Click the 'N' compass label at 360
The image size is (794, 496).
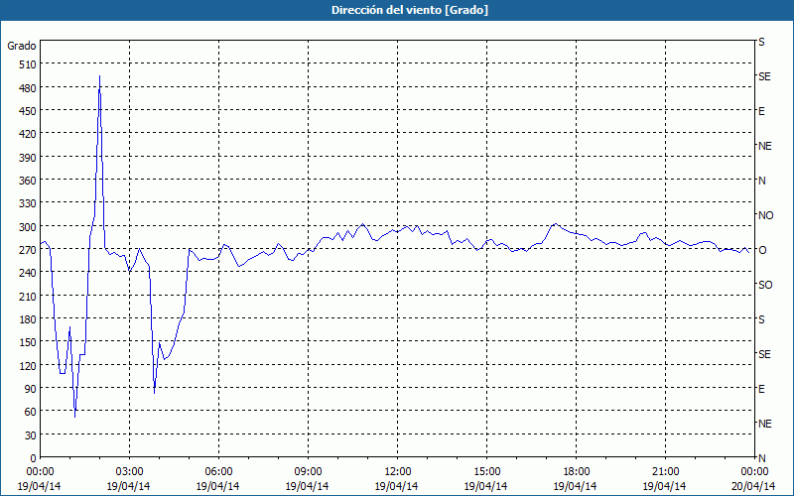tap(762, 181)
